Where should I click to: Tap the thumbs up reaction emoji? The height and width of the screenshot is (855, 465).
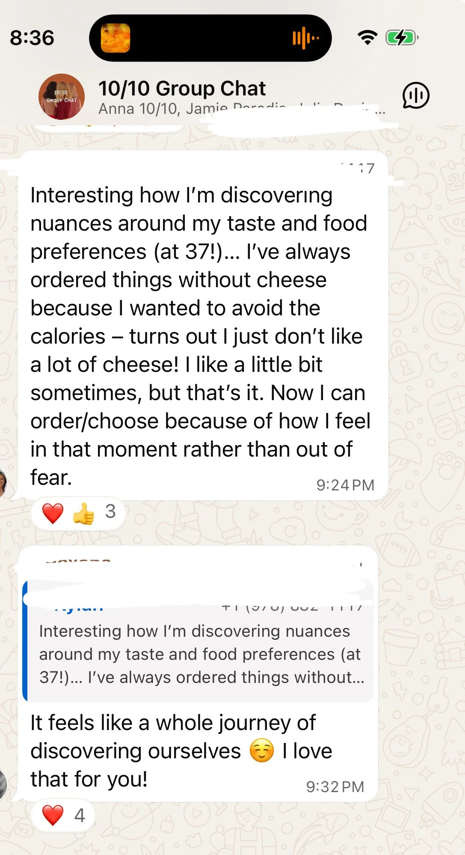click(83, 513)
